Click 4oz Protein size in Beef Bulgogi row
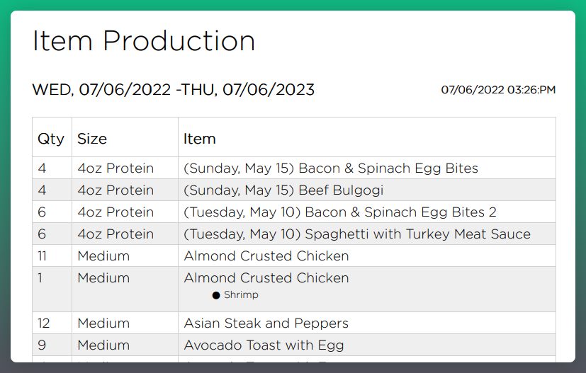This screenshot has height=373, width=586. coord(115,190)
